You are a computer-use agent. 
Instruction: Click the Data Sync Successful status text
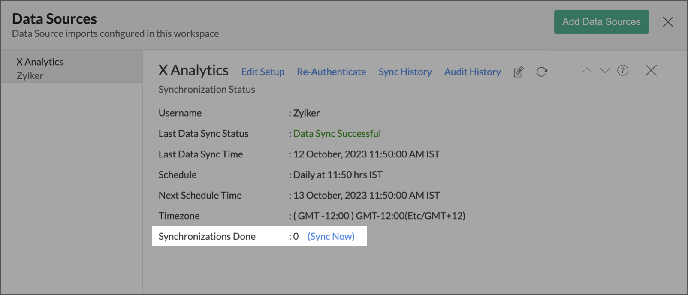coord(337,134)
